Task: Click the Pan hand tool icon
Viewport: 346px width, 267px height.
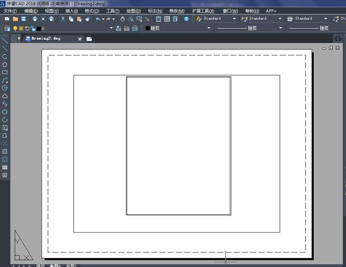Action: (122, 19)
